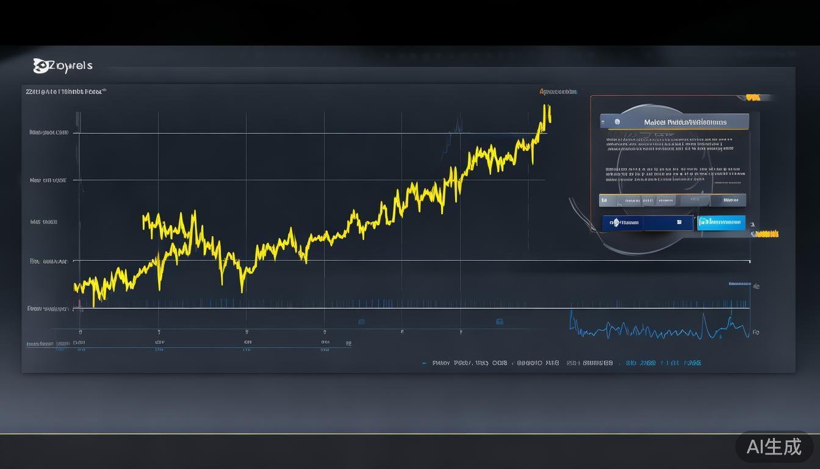820x469 pixels.
Task: Select the rightmost segment of the dialog's gray bar
Action: (730, 200)
